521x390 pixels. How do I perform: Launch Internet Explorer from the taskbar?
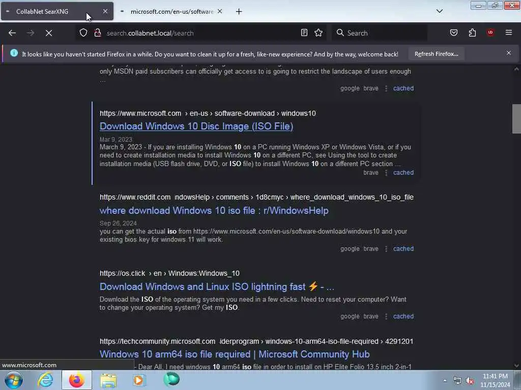(45, 380)
